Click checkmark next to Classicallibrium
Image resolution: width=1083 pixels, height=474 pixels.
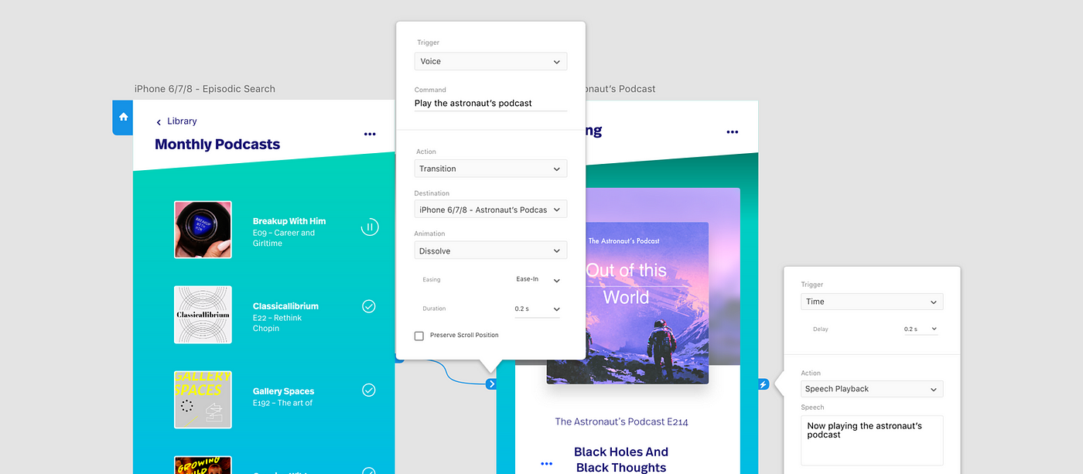pyautogui.click(x=369, y=306)
